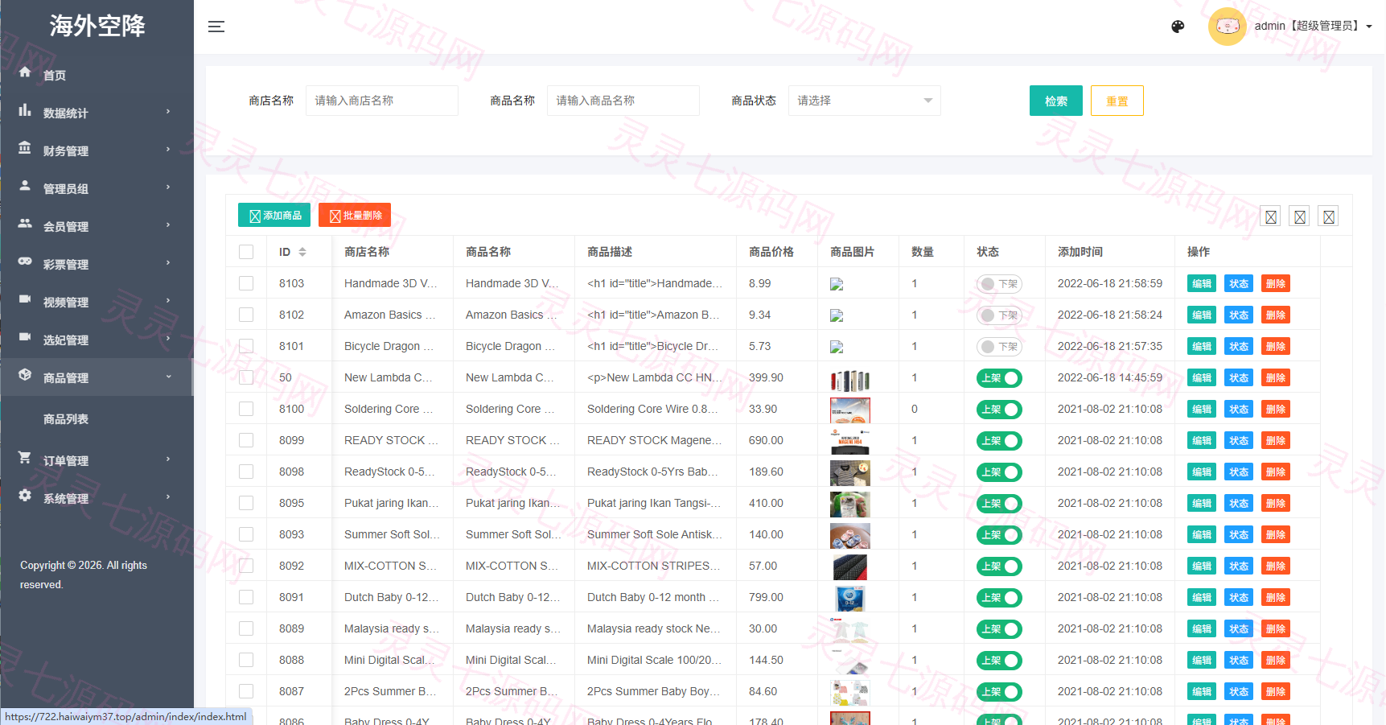Click the red 删除 button for product 8102
This screenshot has height=725, width=1386.
[1275, 315]
